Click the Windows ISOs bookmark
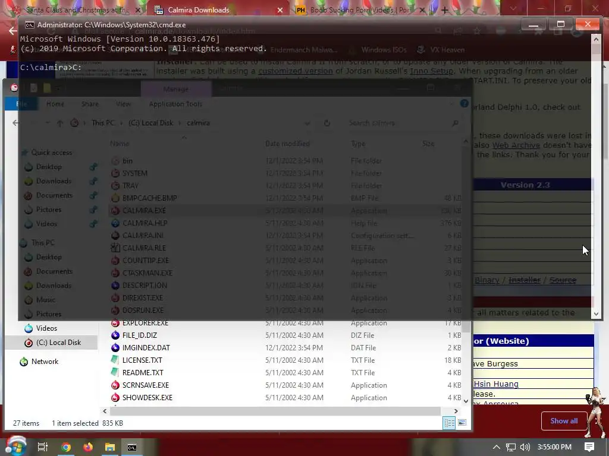 coord(384,50)
